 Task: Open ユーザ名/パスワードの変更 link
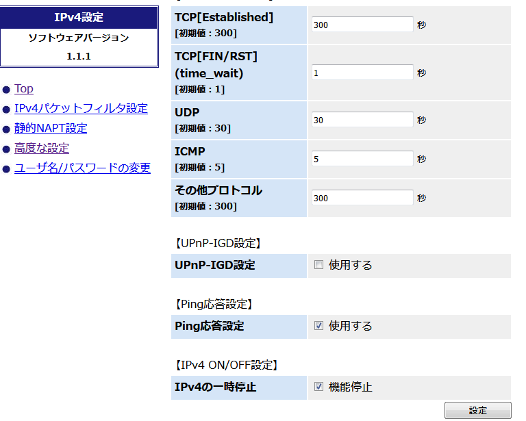tap(82, 168)
